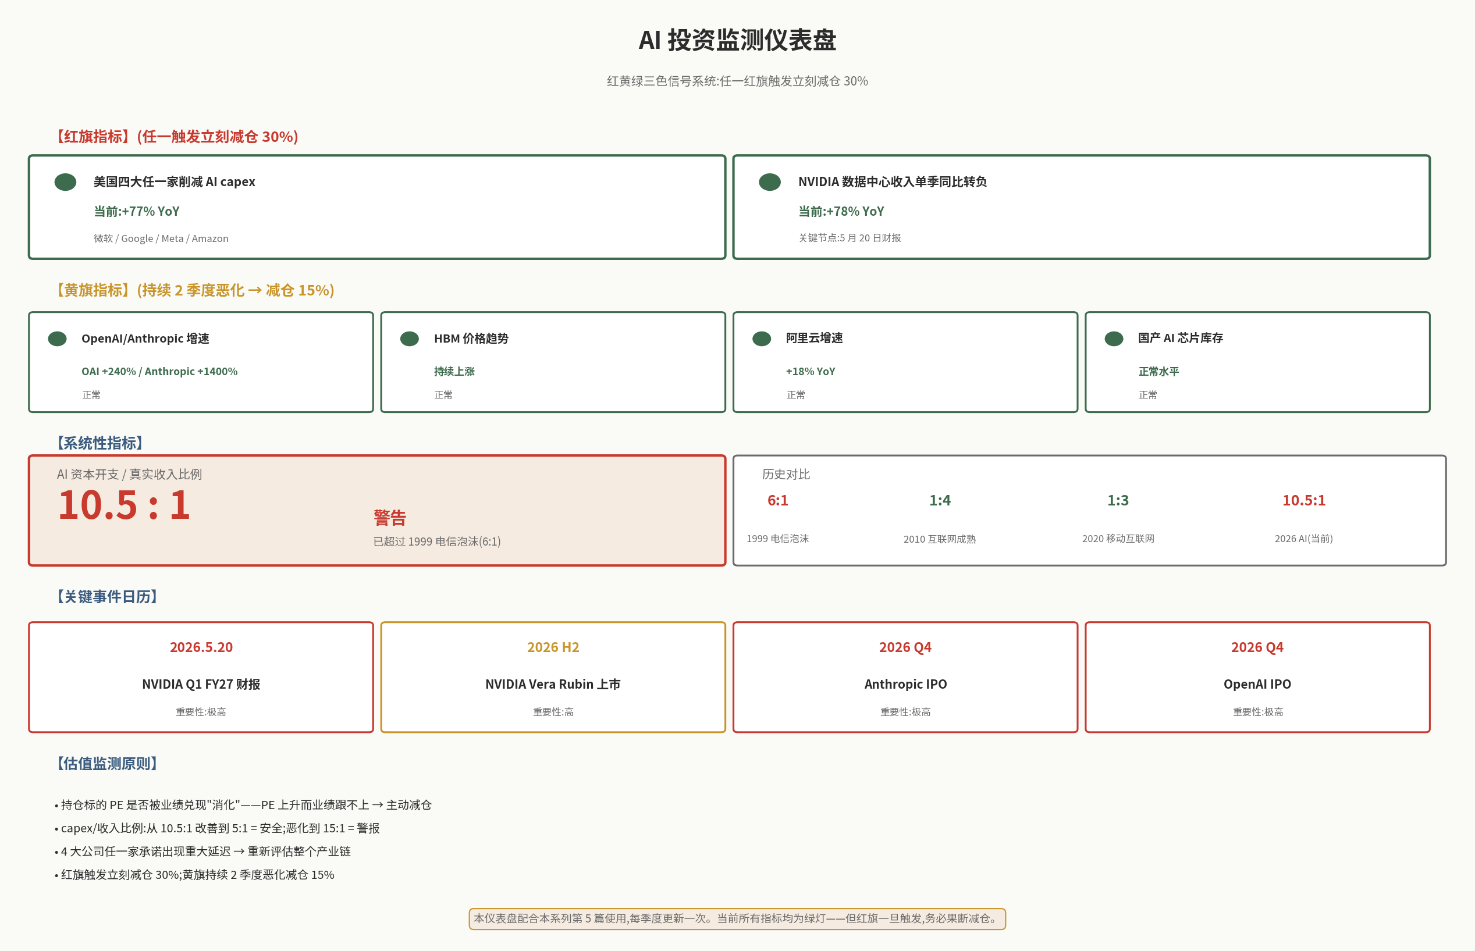Click the 美国四大任一家削减 AI capex title

pos(174,181)
